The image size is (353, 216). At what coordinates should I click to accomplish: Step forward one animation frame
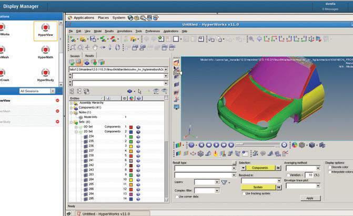click(224, 145)
